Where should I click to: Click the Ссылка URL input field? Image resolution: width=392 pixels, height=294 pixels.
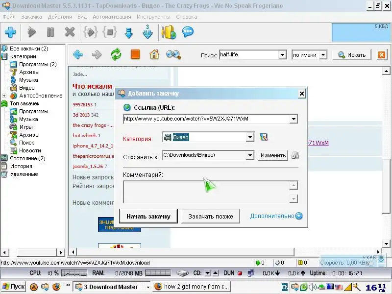(206, 119)
